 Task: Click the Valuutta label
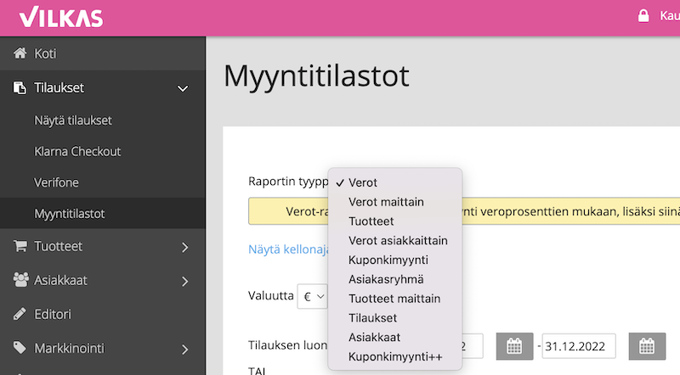tap(270, 296)
